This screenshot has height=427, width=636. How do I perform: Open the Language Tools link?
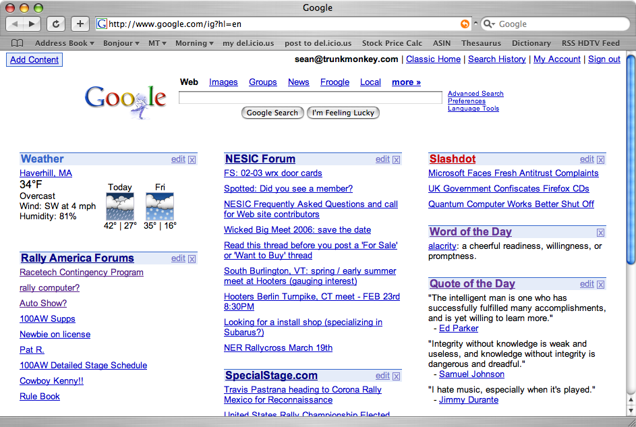pyautogui.click(x=473, y=109)
